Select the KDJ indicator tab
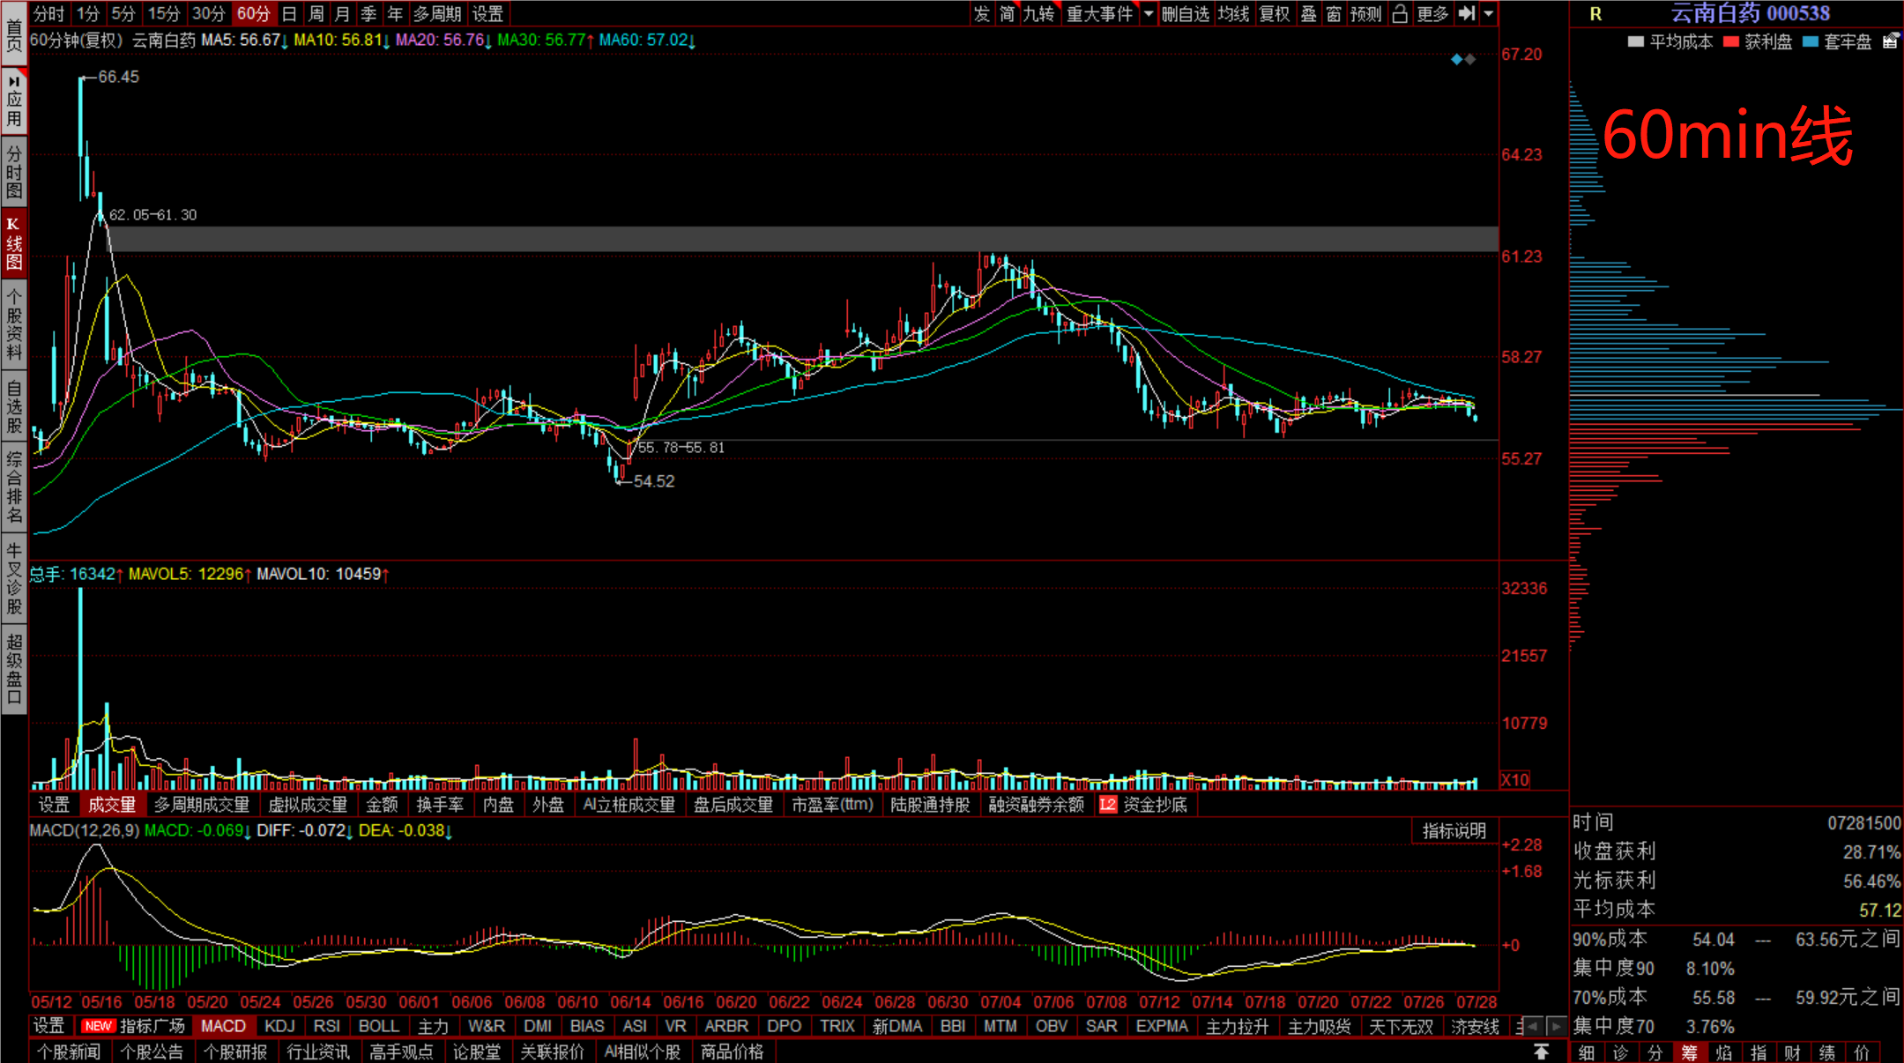This screenshot has width=1904, height=1063. 279,1026
